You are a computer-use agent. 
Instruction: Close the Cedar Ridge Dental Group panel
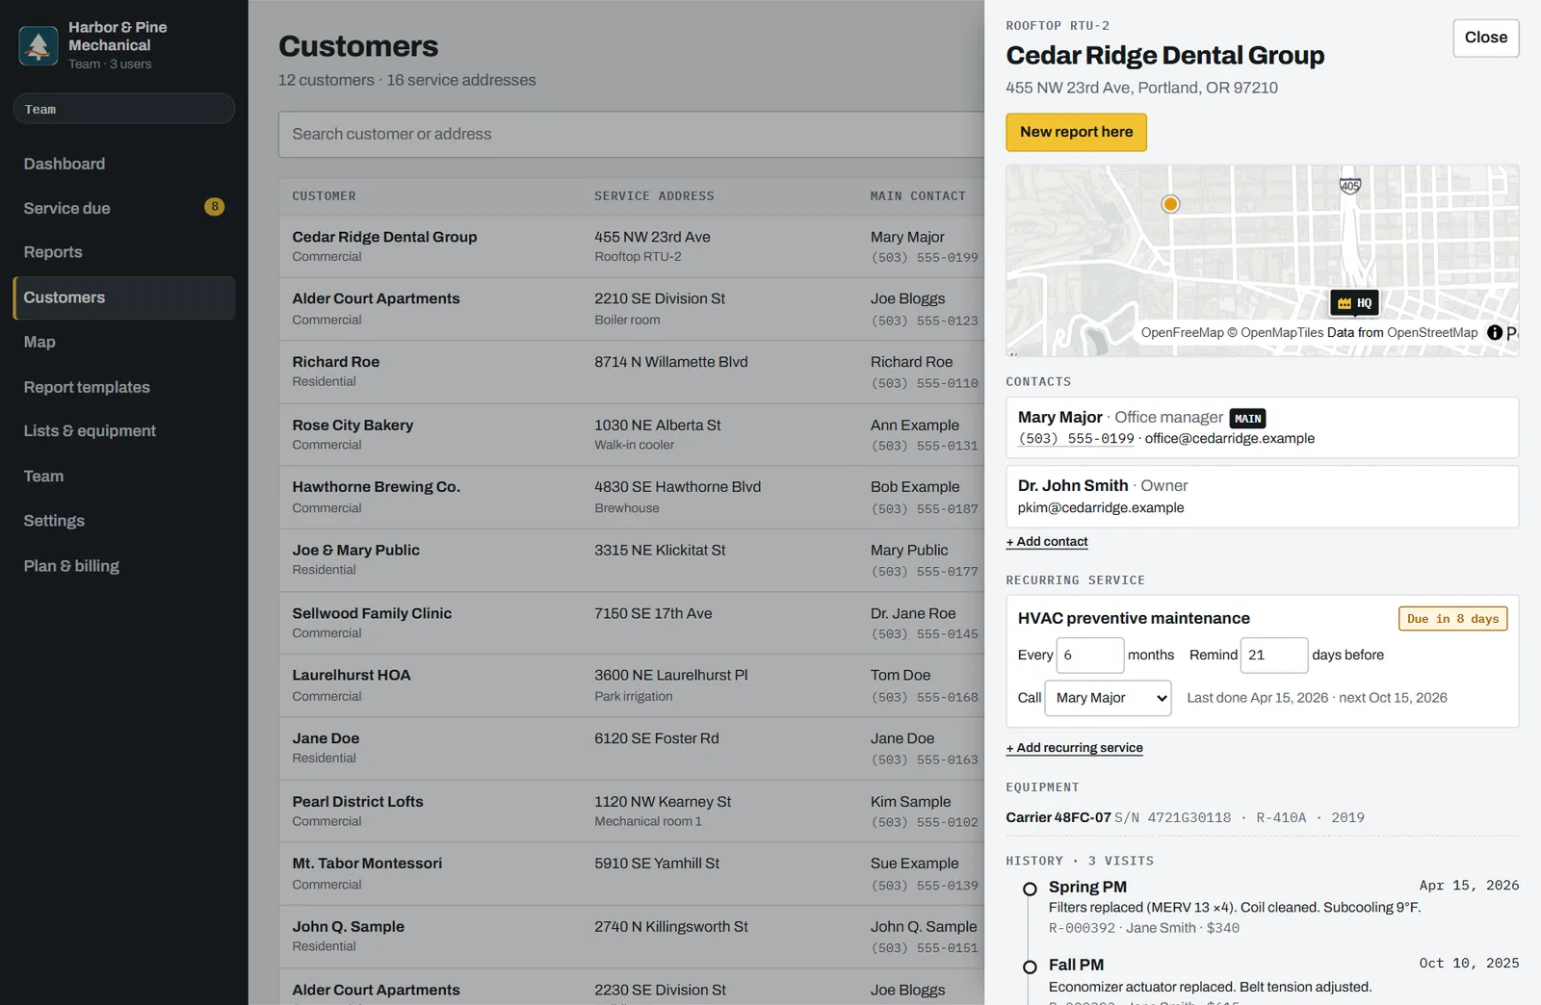1485,38
